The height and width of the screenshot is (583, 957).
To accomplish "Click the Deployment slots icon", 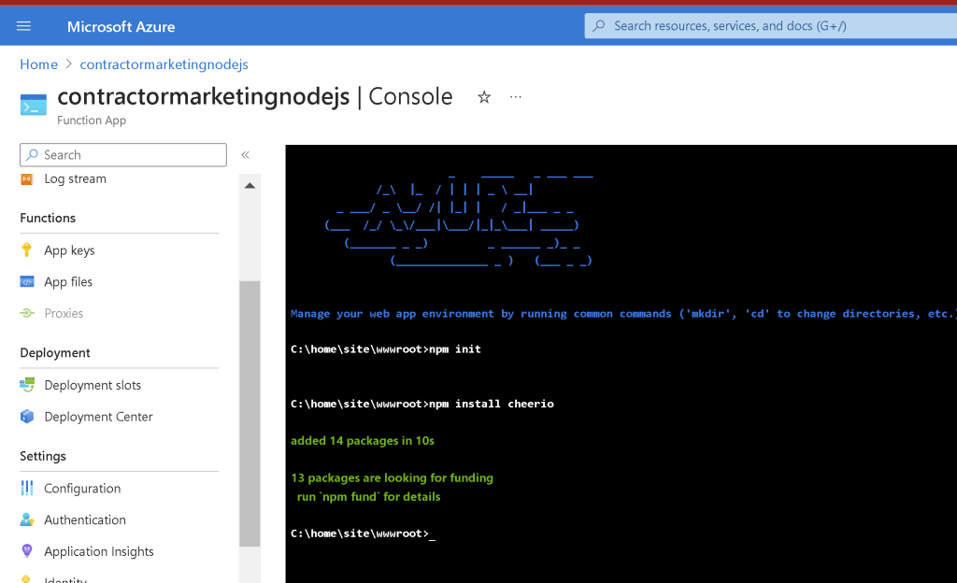I will click(27, 385).
